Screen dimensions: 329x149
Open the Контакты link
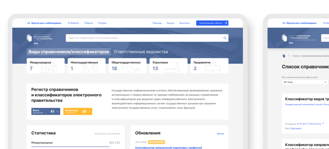[x=184, y=23]
